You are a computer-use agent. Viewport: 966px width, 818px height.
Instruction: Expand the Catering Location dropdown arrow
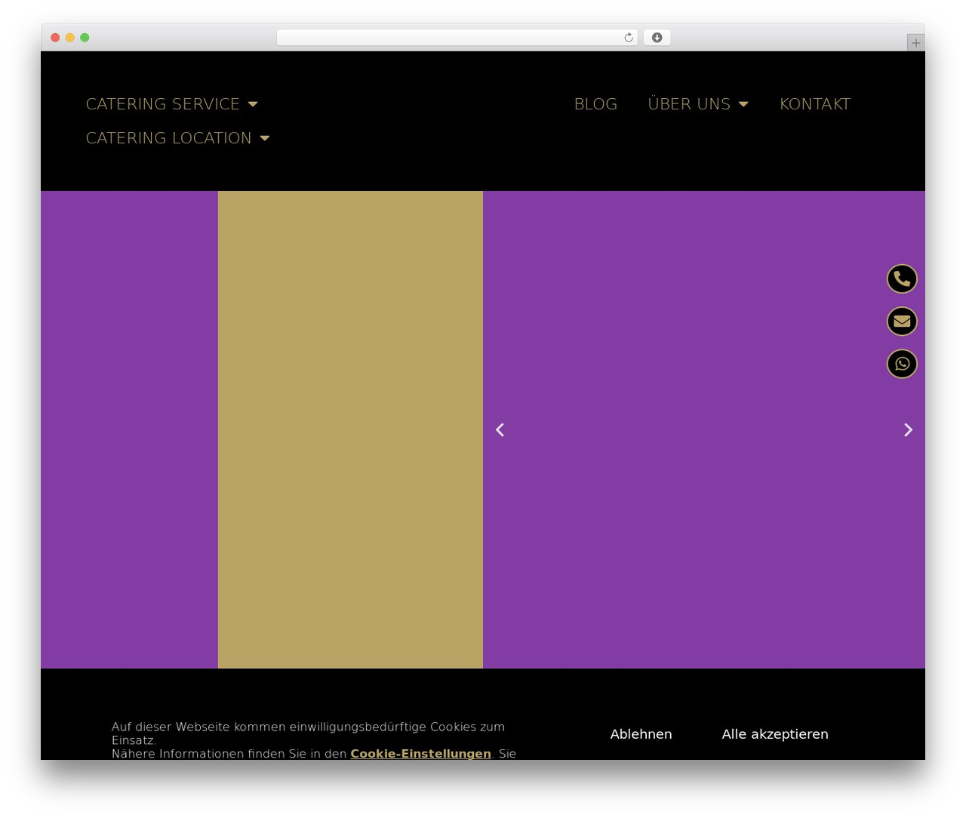pyautogui.click(x=265, y=138)
